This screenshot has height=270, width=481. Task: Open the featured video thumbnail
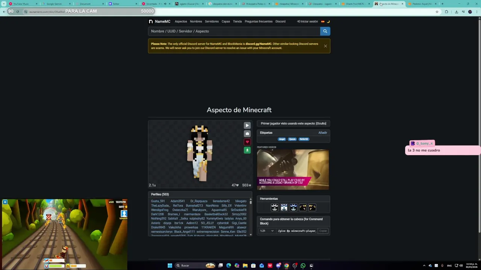click(293, 169)
